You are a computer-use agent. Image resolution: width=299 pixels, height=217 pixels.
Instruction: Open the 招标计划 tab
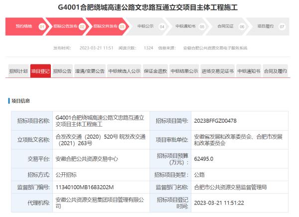(x=18, y=71)
